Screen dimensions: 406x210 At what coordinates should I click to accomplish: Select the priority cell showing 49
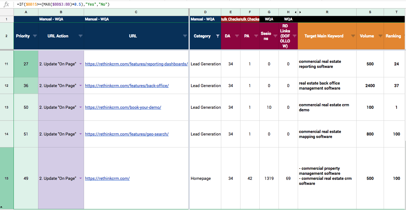coord(26,178)
